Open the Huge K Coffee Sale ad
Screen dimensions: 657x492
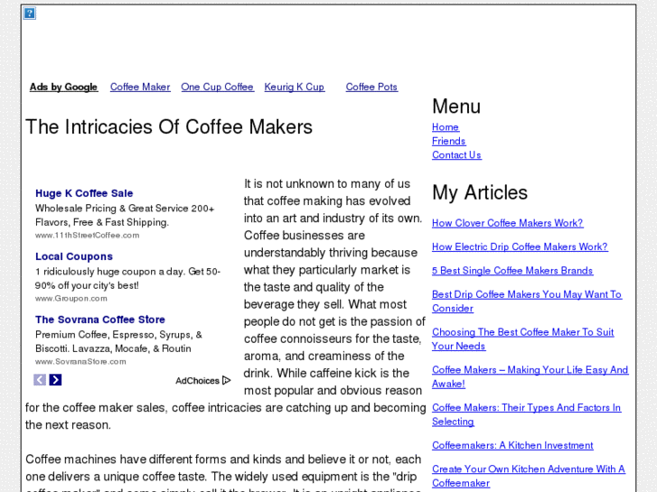(x=84, y=193)
